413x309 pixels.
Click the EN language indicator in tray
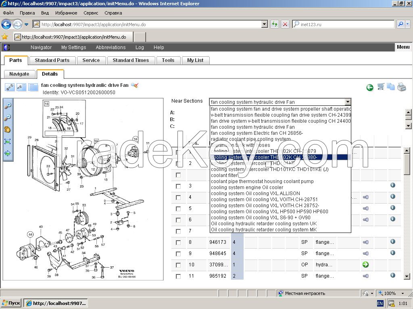(380, 303)
